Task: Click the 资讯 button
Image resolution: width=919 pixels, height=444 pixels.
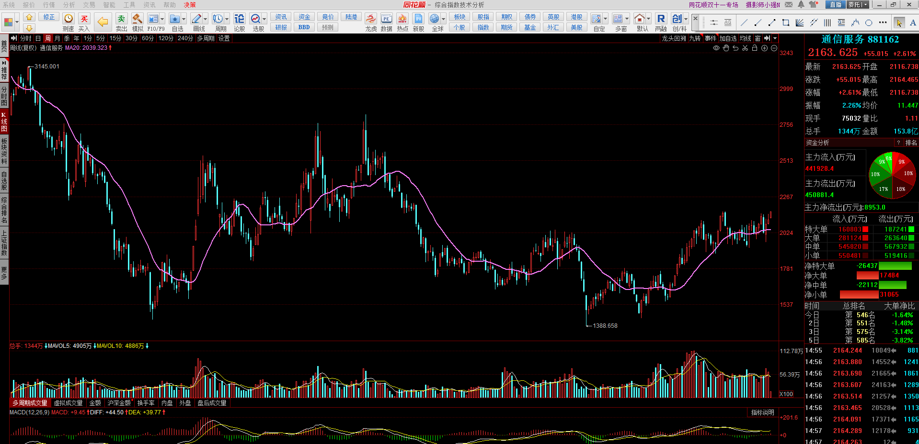Action: (x=281, y=17)
